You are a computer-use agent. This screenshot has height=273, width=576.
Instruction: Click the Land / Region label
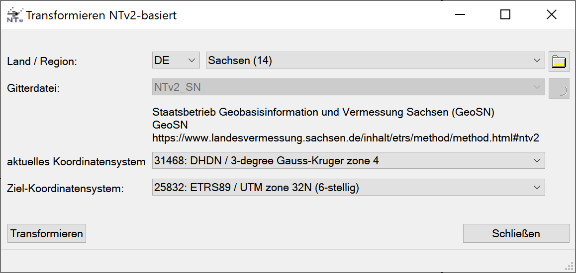[42, 62]
